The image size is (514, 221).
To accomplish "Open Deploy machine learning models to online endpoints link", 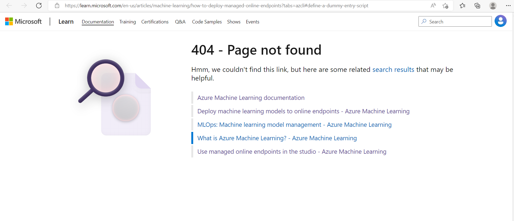I will [x=303, y=111].
